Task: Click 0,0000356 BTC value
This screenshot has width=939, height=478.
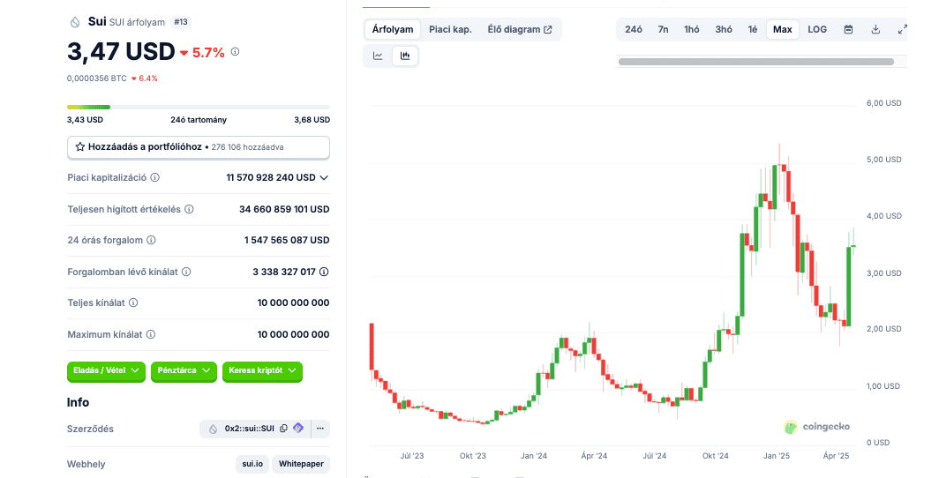Action: (97, 78)
